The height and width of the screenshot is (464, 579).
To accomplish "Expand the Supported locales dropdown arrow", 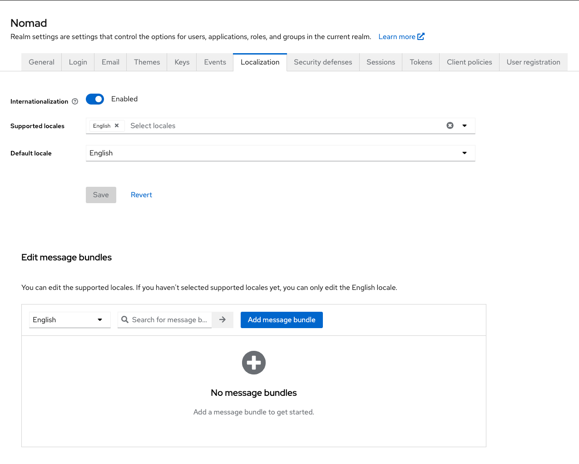I will tap(465, 125).
